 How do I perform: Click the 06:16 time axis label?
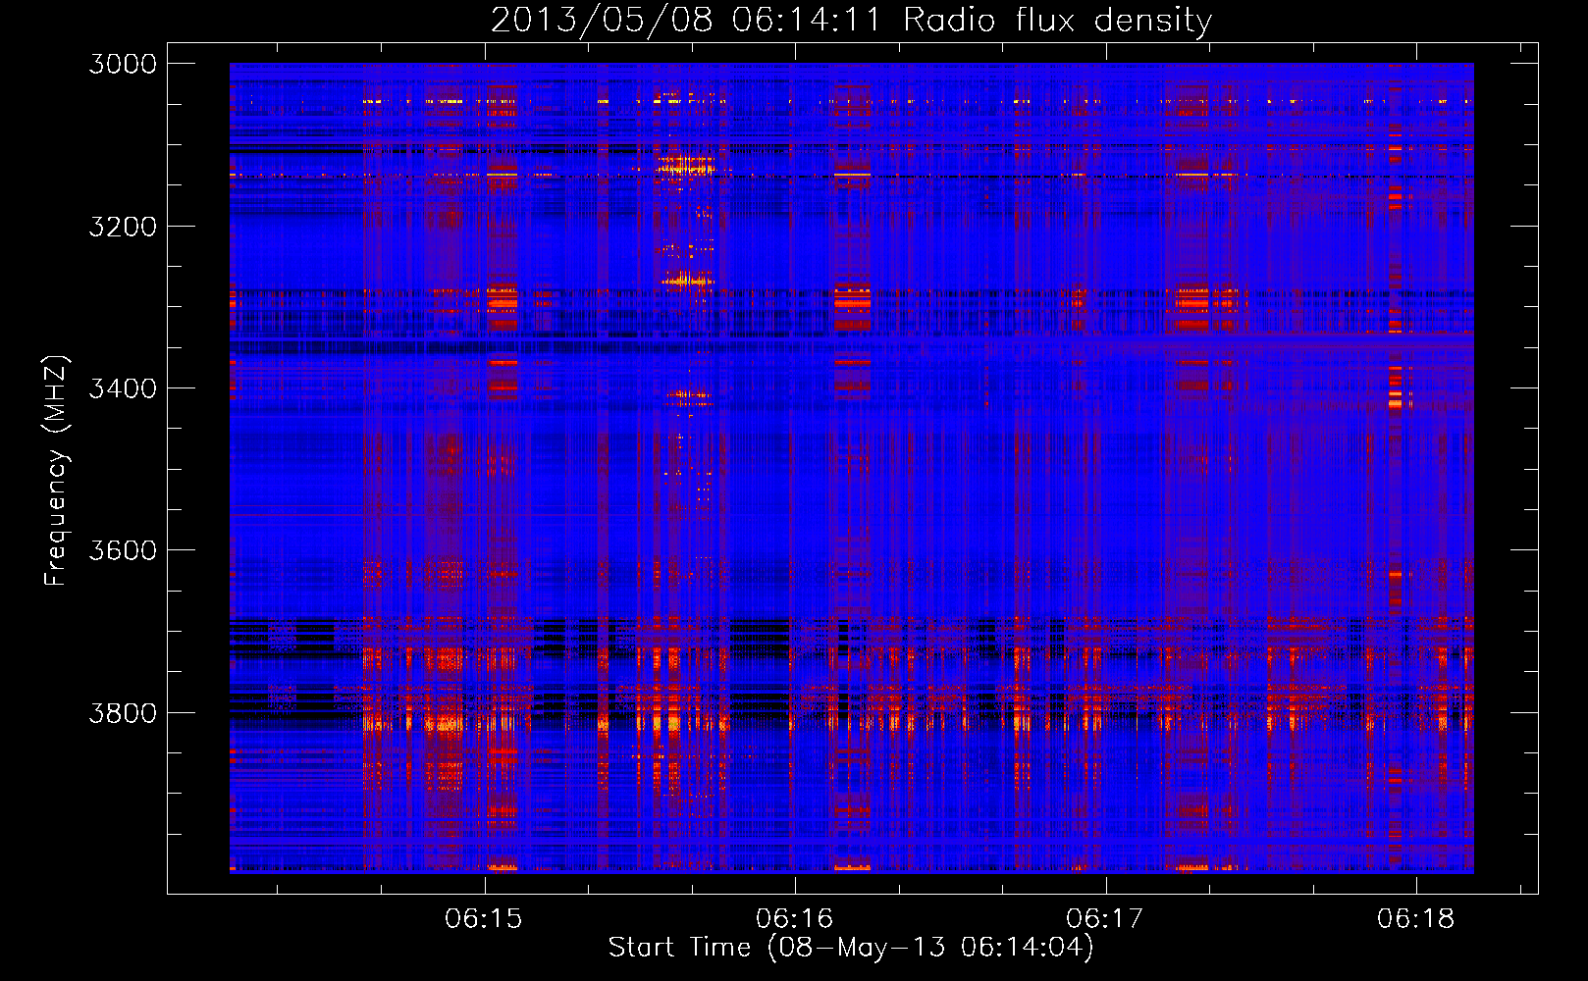click(794, 918)
